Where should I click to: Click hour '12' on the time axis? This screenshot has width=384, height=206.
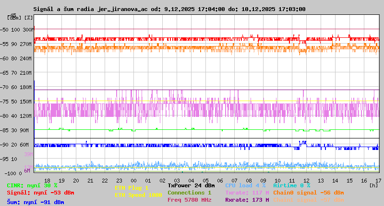(306, 181)
